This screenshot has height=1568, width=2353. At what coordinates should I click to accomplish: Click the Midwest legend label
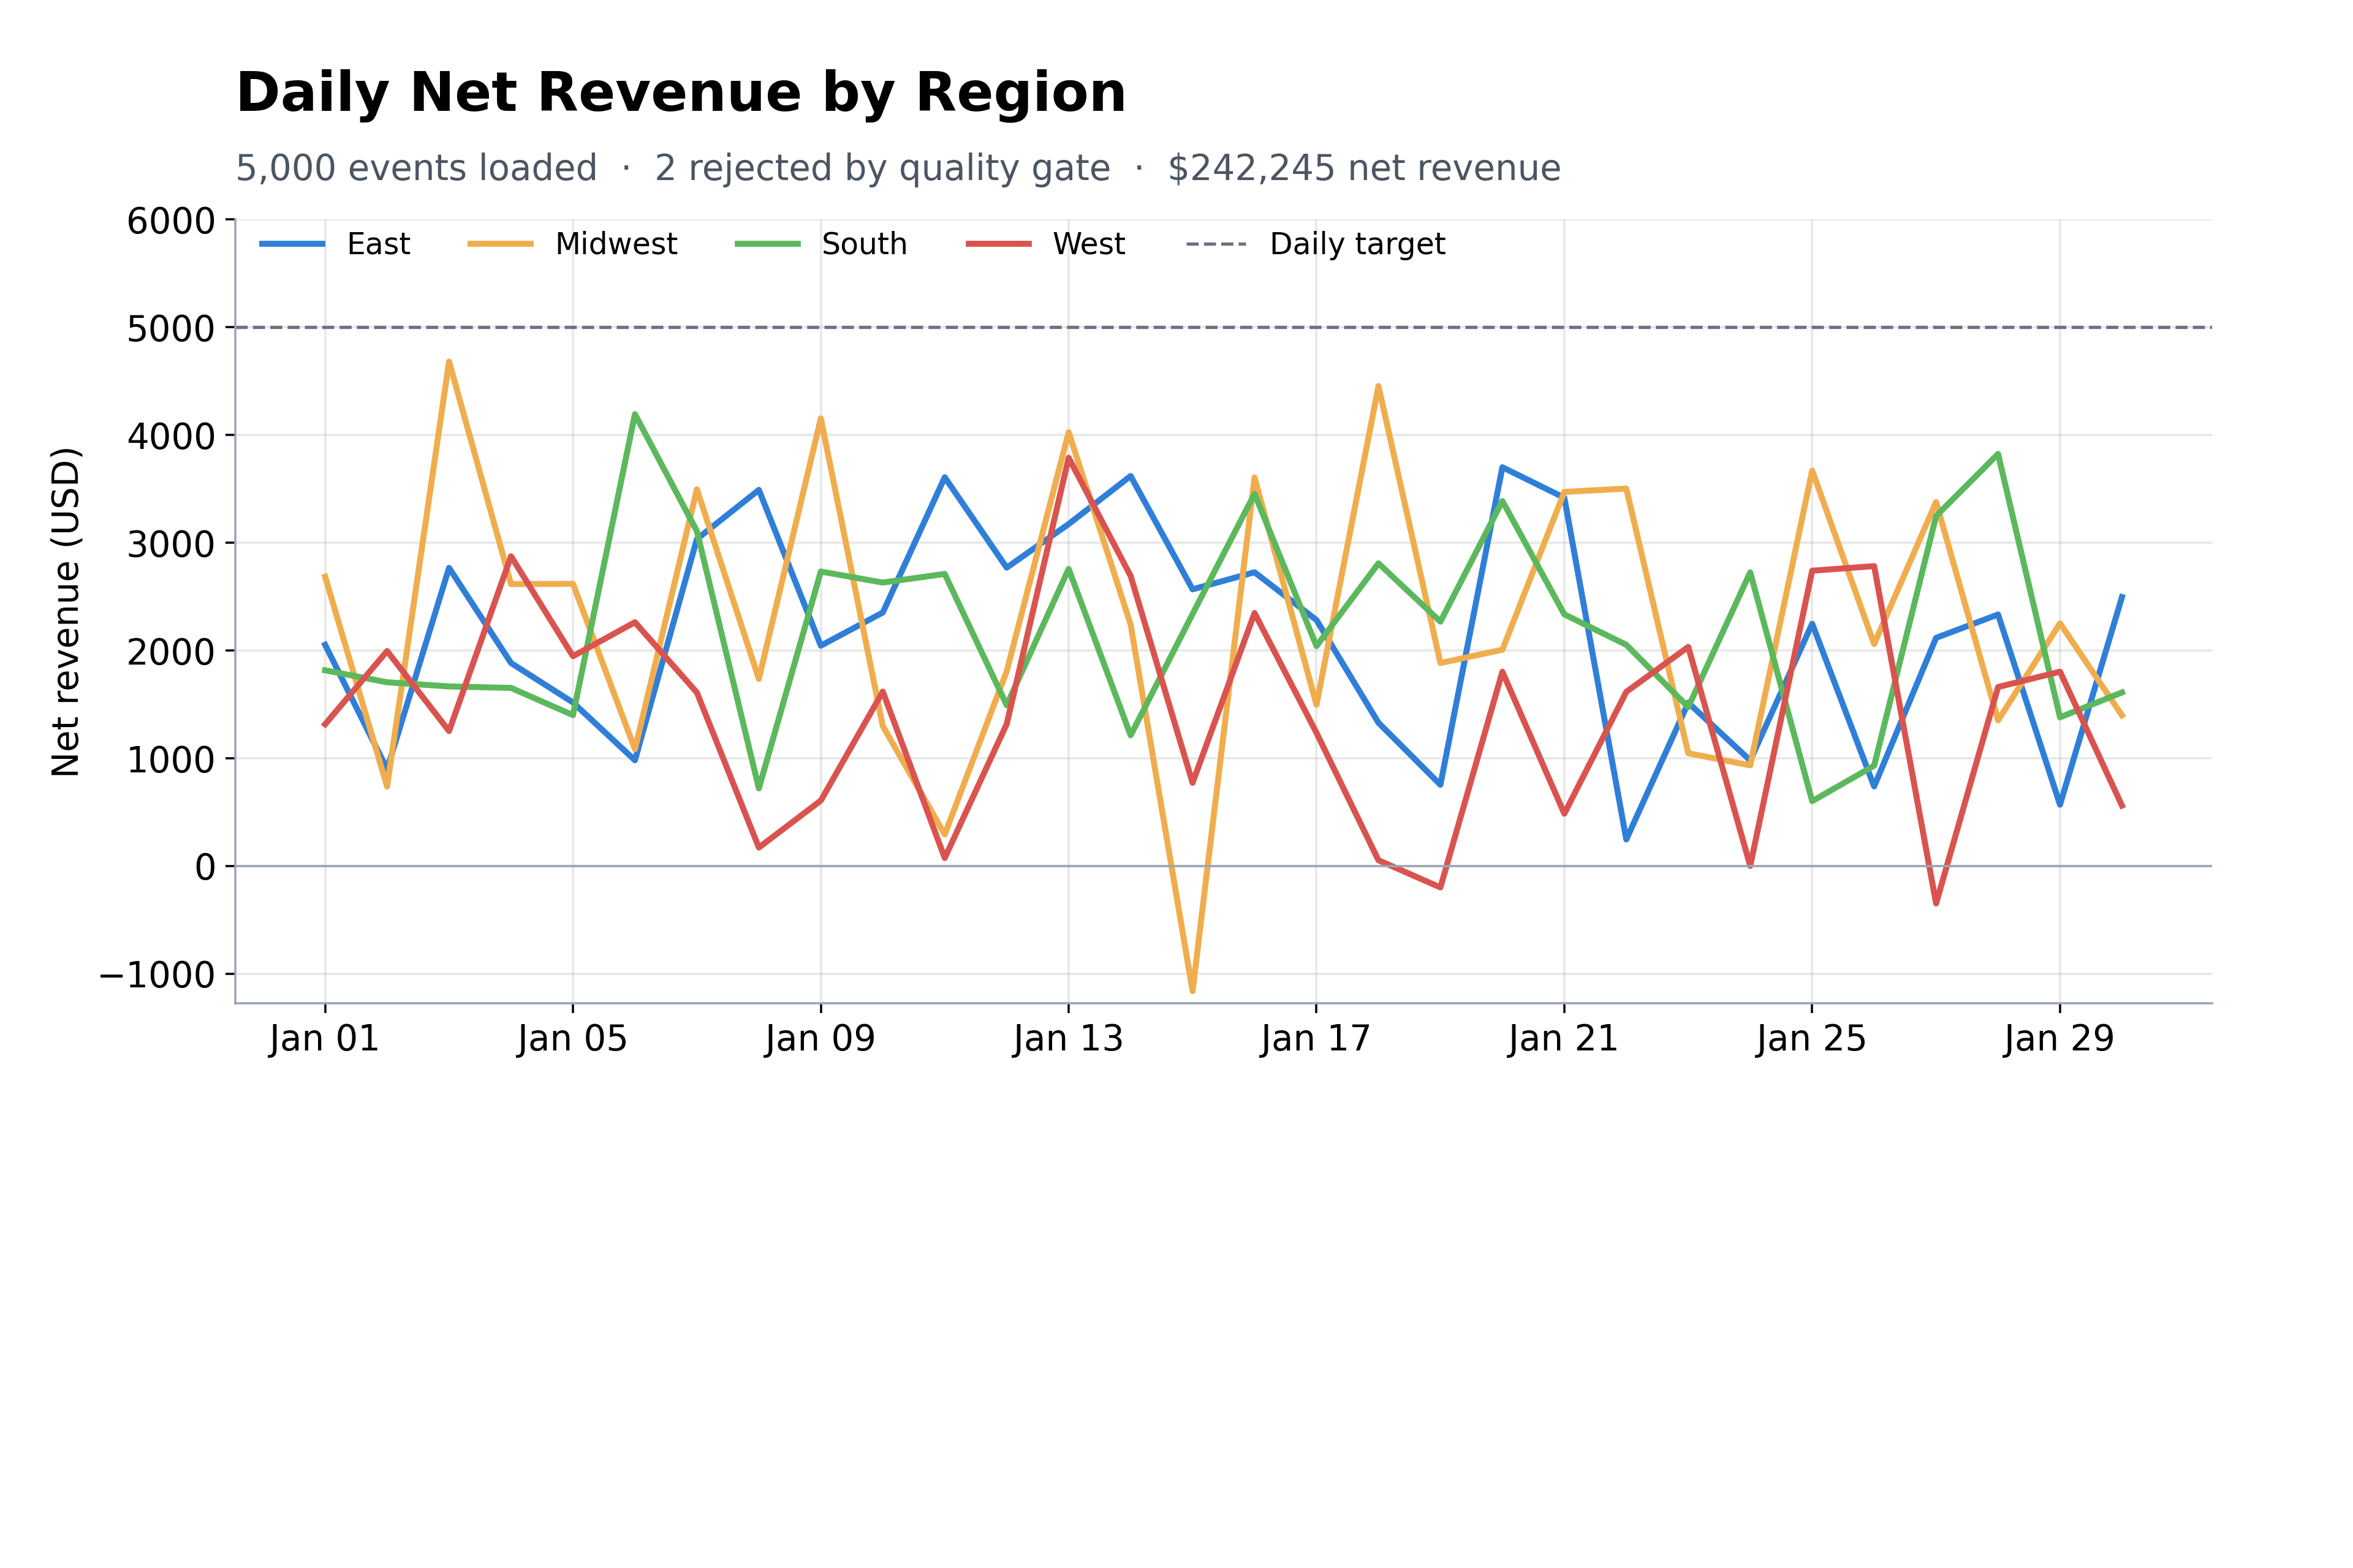coord(616,244)
